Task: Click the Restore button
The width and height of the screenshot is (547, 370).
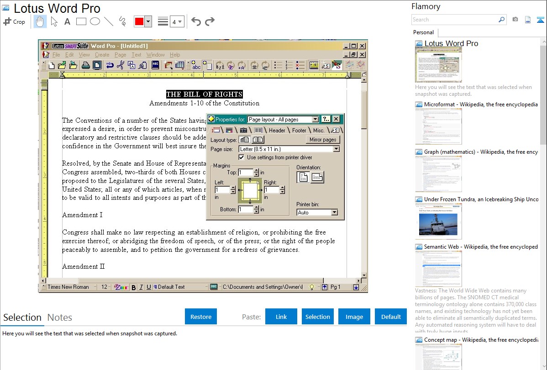Action: 201,317
